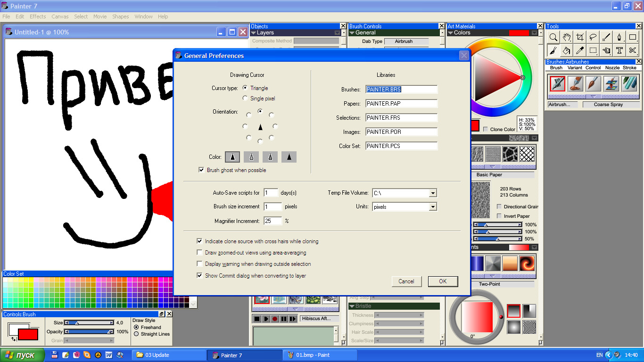Collapse the Bristle section

pyautogui.click(x=352, y=306)
